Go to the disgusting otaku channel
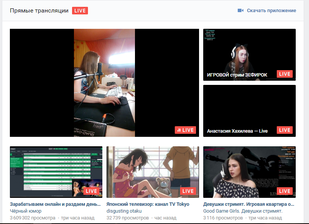 (x=124, y=211)
